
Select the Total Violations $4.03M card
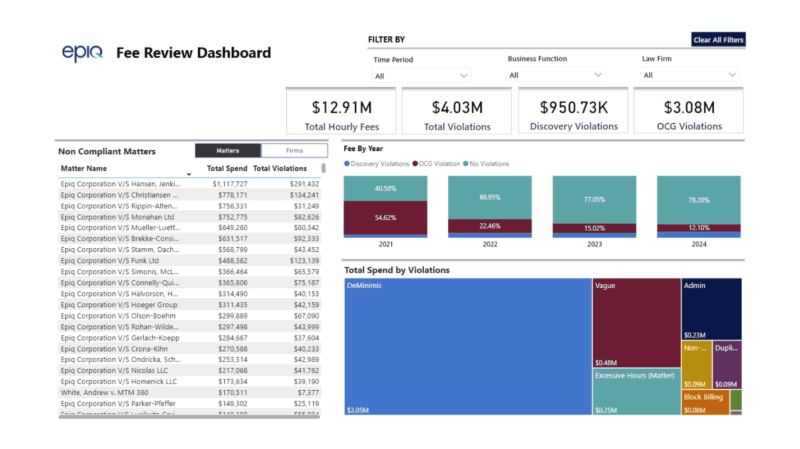(x=457, y=111)
